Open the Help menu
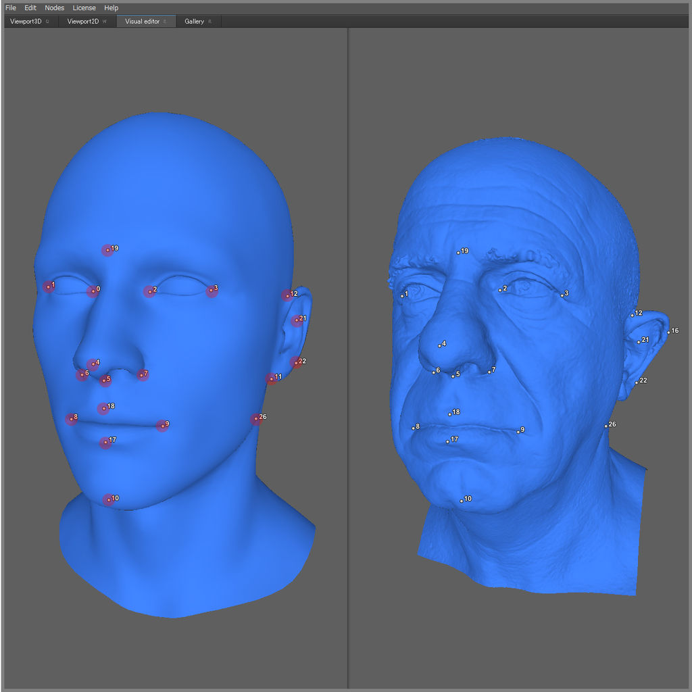The image size is (692, 692). [111, 8]
